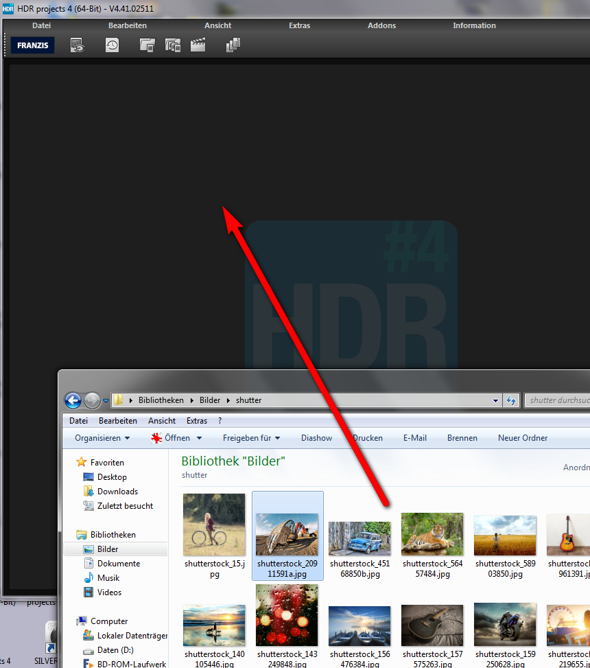Click the 'shutter durchsuchen' search field
590x668 pixels.
tap(557, 400)
